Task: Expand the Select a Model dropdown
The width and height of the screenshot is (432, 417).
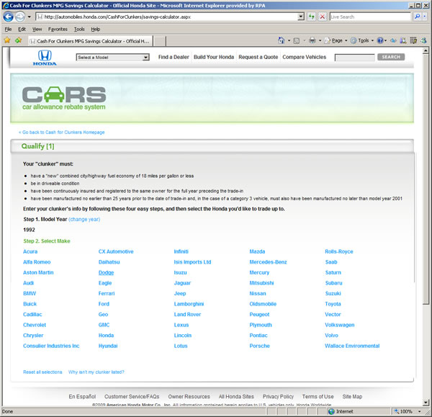Action: pyautogui.click(x=112, y=58)
